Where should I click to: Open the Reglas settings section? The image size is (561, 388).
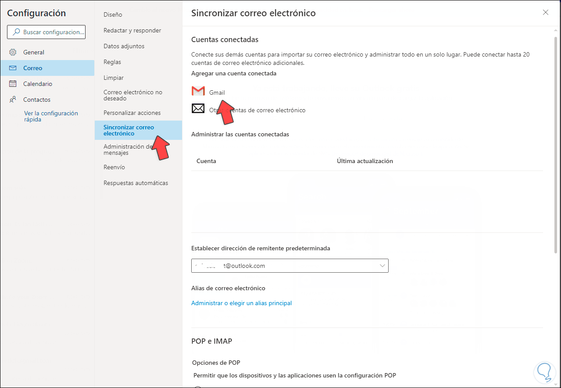(112, 62)
